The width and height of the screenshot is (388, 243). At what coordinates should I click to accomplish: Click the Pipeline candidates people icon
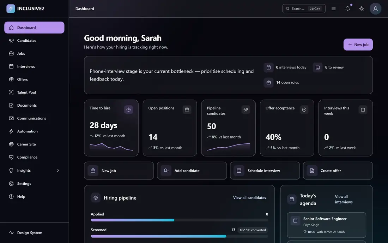click(x=245, y=109)
